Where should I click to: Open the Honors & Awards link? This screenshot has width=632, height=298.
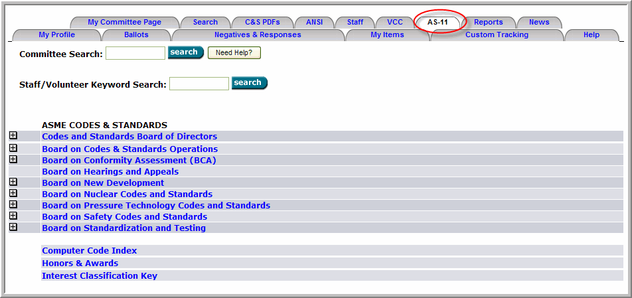[x=80, y=263]
